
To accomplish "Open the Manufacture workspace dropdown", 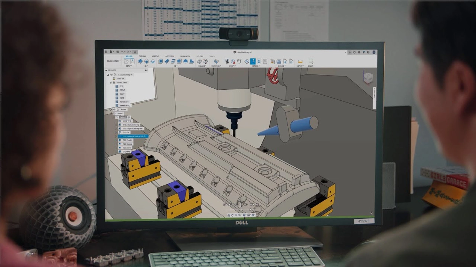I will coord(114,61).
